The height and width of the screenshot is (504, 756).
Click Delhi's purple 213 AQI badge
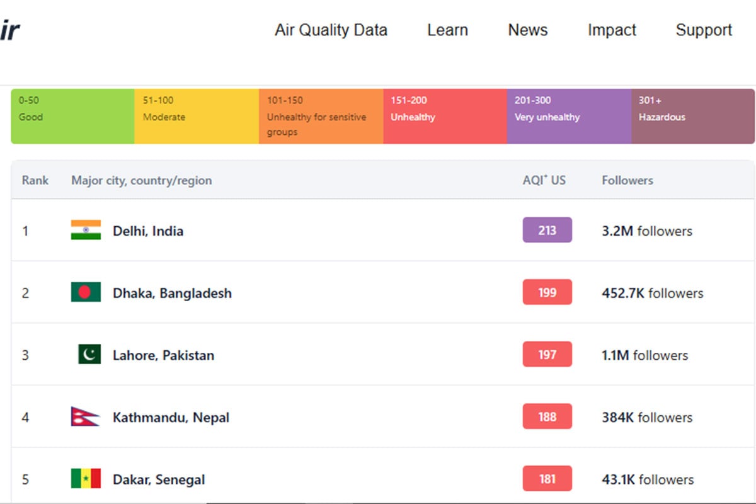click(x=547, y=231)
